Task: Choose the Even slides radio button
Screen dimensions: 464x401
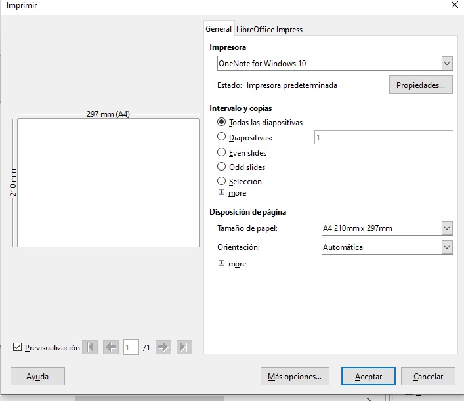Action: point(222,152)
